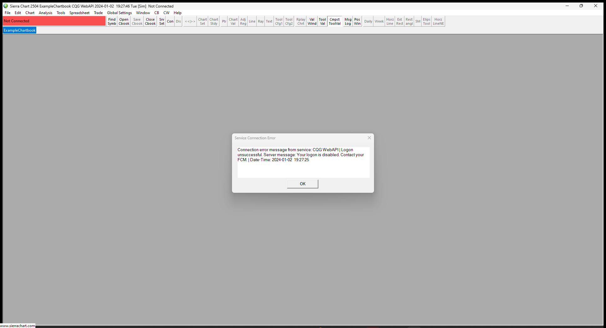Select the Horz Line tool

(x=390, y=21)
